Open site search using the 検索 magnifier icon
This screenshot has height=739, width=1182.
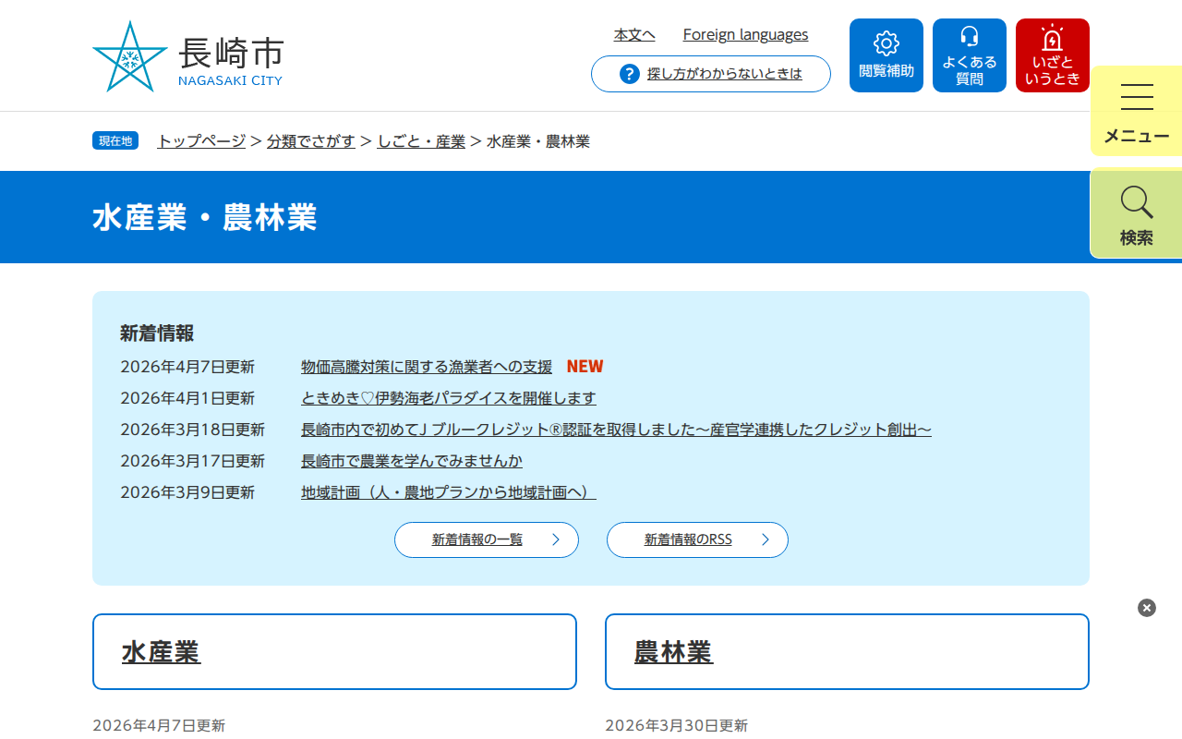(1136, 212)
